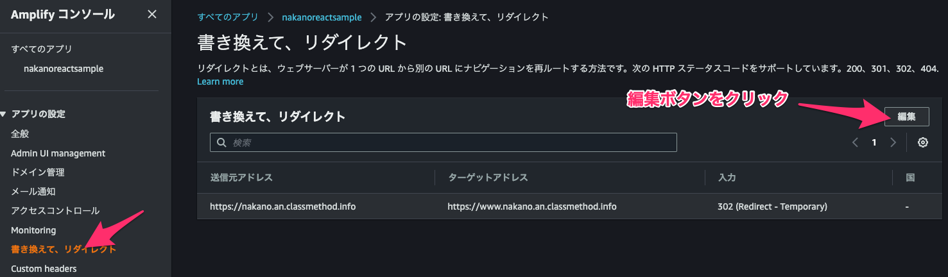Open Admin UI management menu item

[58, 153]
